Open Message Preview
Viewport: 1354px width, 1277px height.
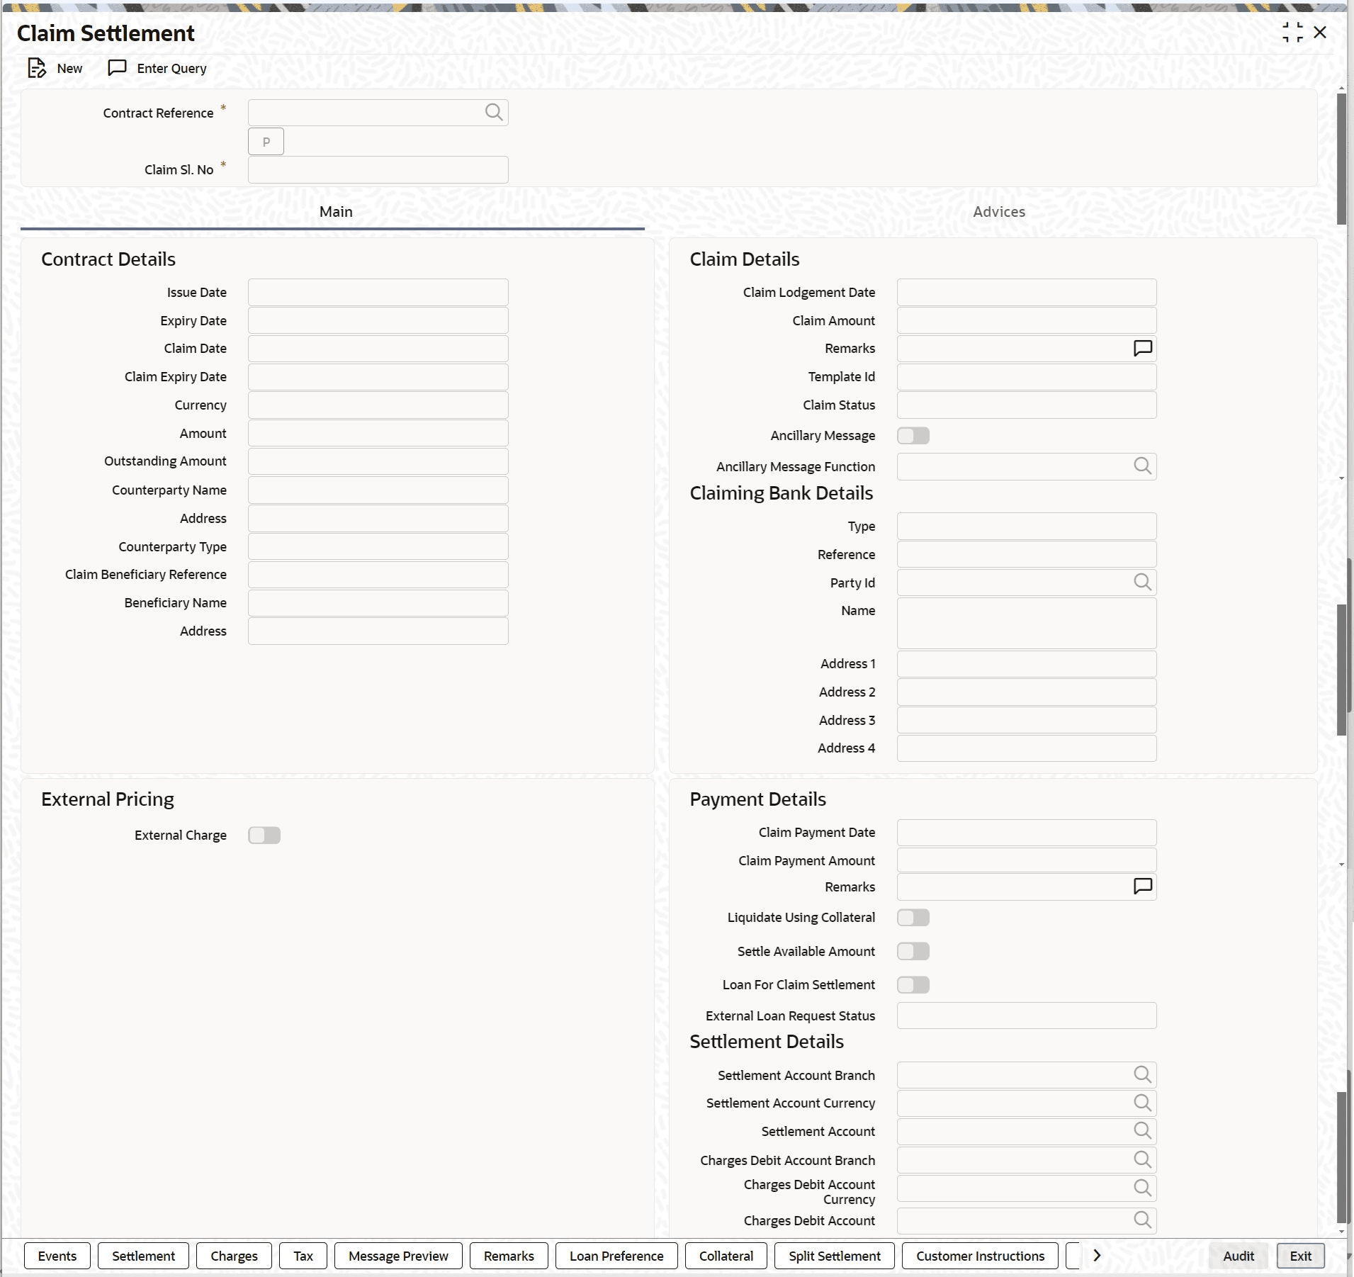(398, 1256)
